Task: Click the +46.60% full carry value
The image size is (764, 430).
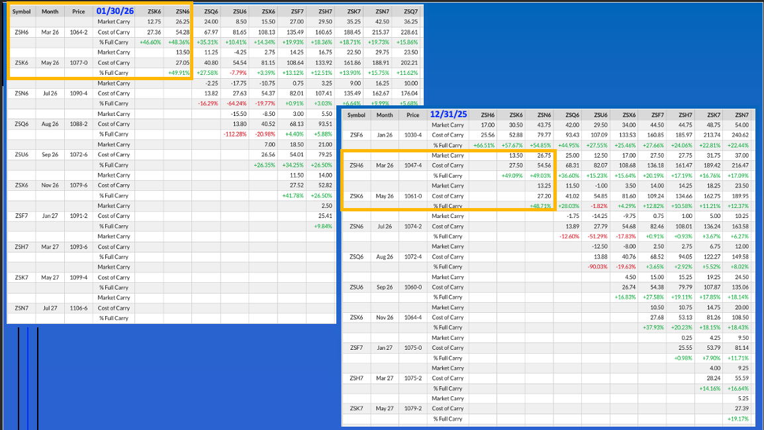Action: click(150, 42)
